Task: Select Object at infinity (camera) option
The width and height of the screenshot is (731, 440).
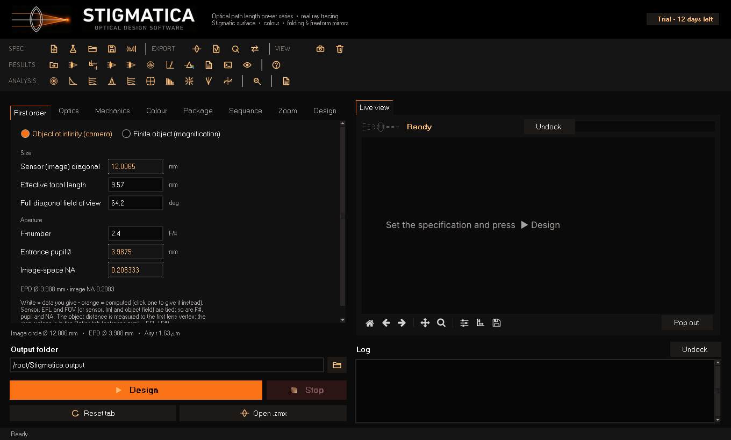Action: (67, 134)
